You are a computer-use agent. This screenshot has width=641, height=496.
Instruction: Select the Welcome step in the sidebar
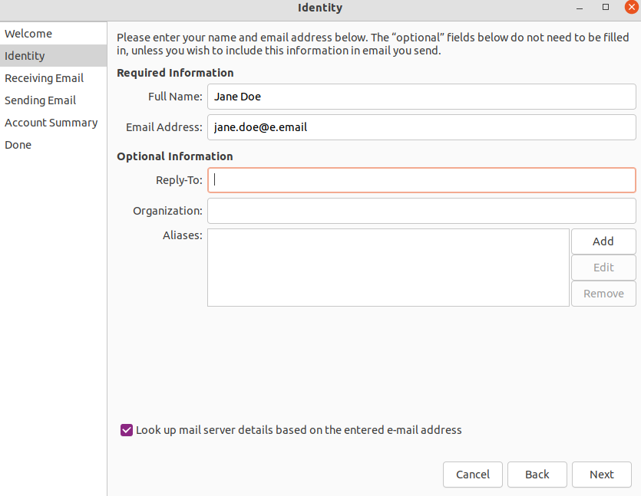click(x=28, y=34)
